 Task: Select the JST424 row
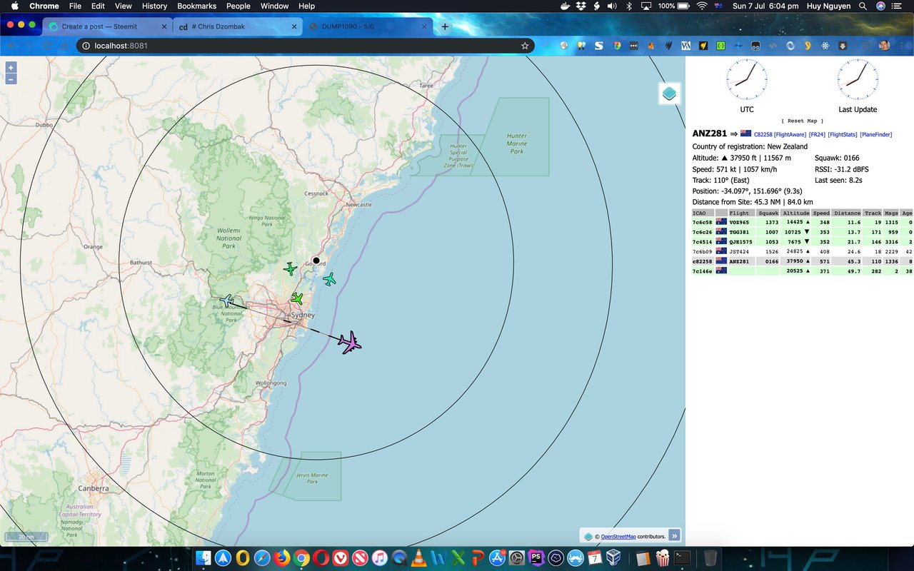[x=803, y=252]
